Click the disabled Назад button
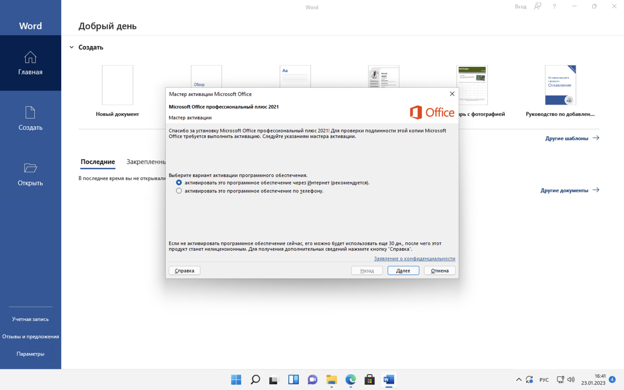The width and height of the screenshot is (624, 390). pos(367,271)
